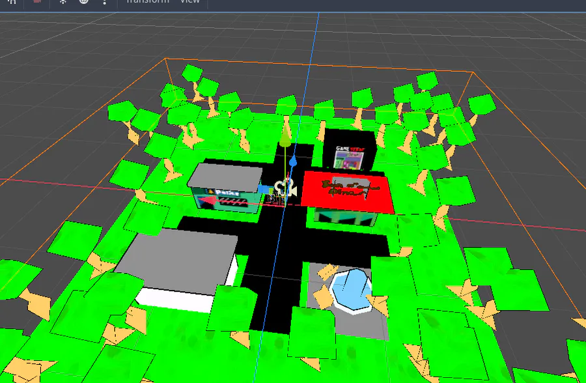Toggle the preview sunlight icon
This screenshot has height=383, width=586.
[x=63, y=1]
